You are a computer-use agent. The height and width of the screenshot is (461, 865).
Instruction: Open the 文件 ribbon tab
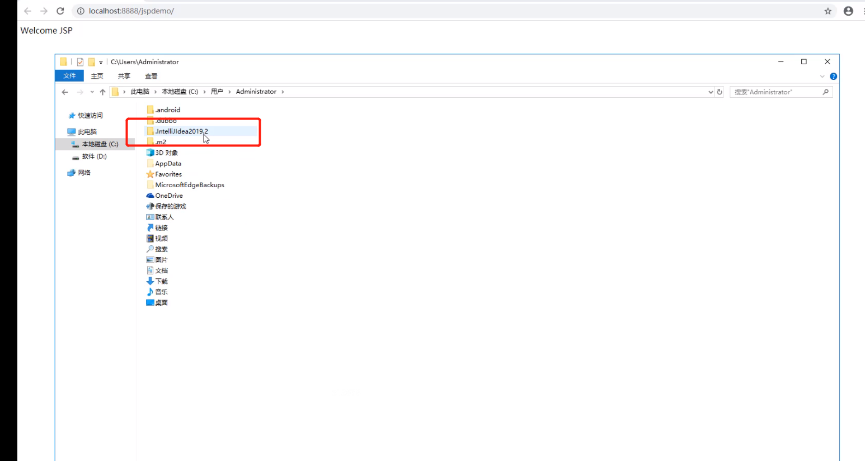(69, 76)
